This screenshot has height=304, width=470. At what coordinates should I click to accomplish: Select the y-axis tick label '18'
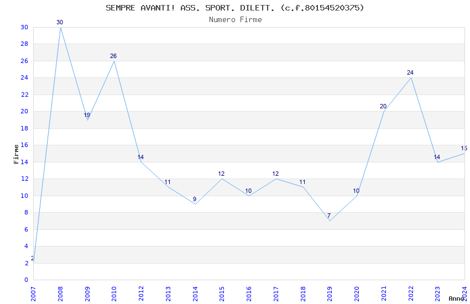click(x=24, y=128)
